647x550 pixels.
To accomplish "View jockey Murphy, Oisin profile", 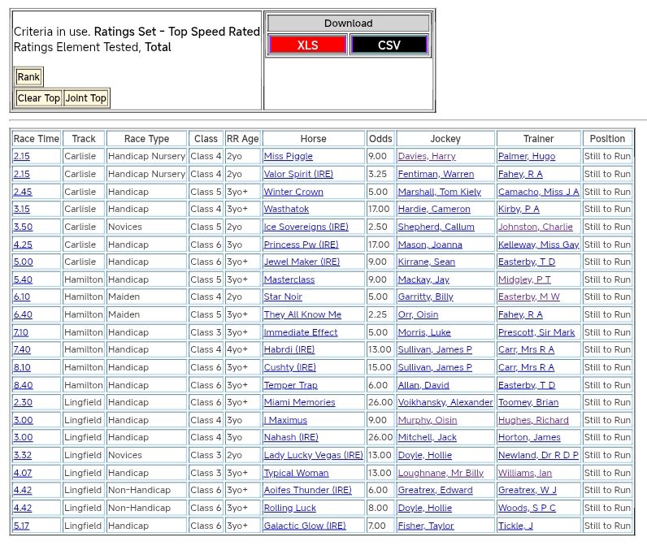I will coord(428,420).
